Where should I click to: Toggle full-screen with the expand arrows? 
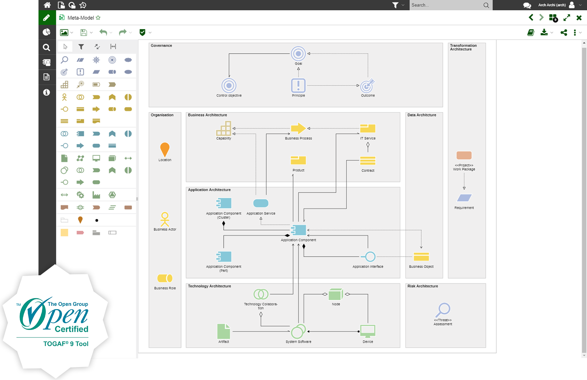pos(567,18)
